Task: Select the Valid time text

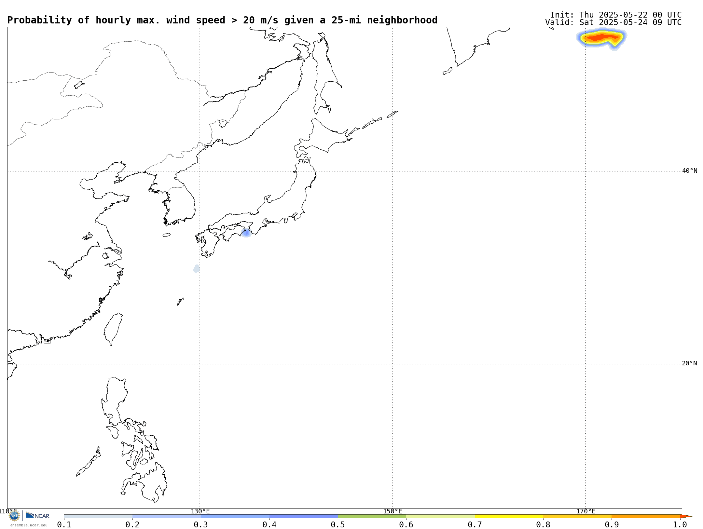Action: 613,22
